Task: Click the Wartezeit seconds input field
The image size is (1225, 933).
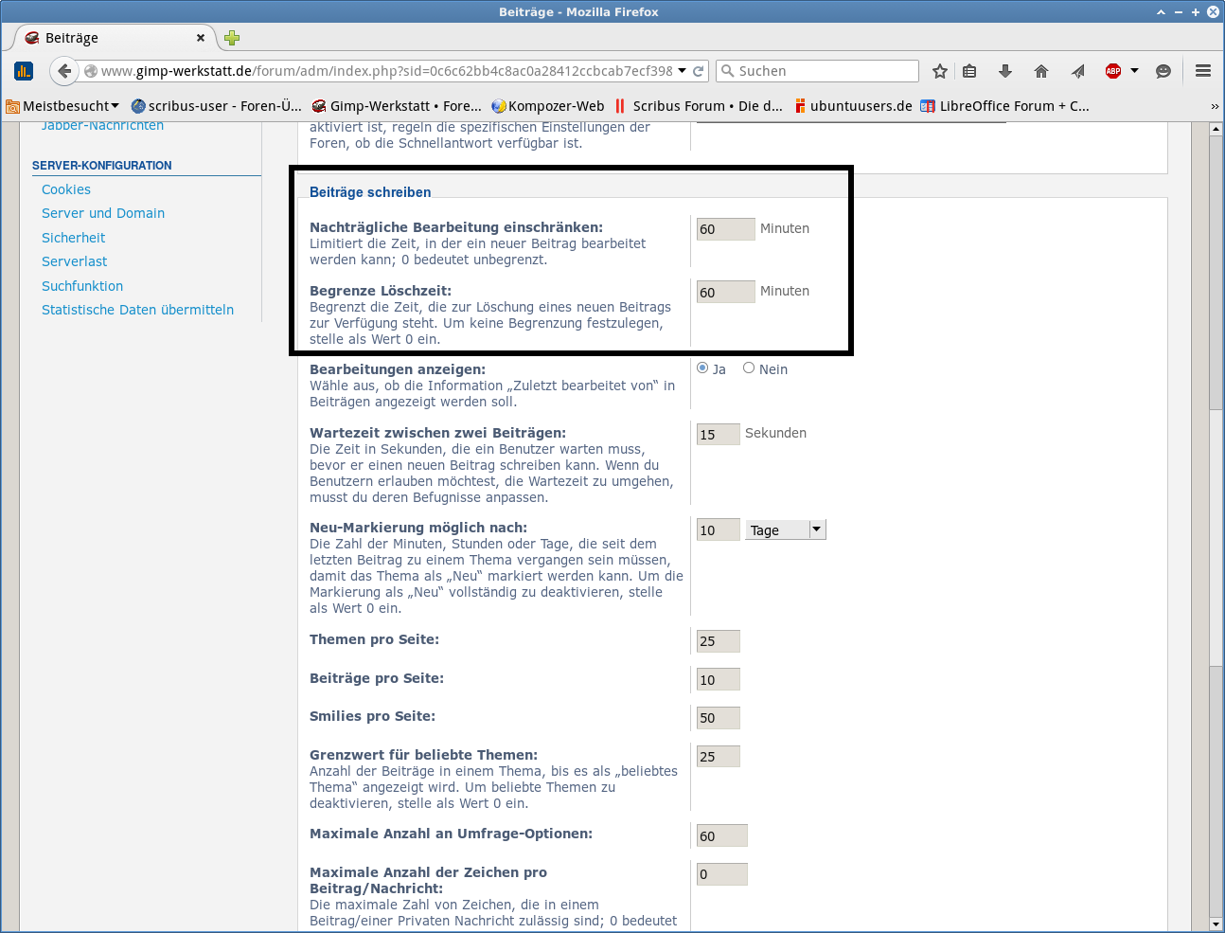Action: point(719,434)
